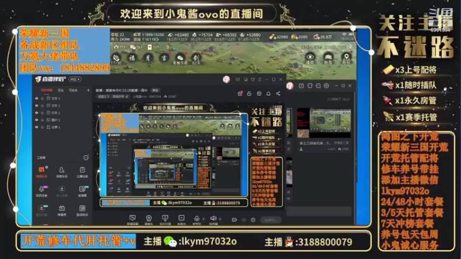Click the stream status button beside gear
The width and height of the screenshot is (461, 259).
(271, 220)
